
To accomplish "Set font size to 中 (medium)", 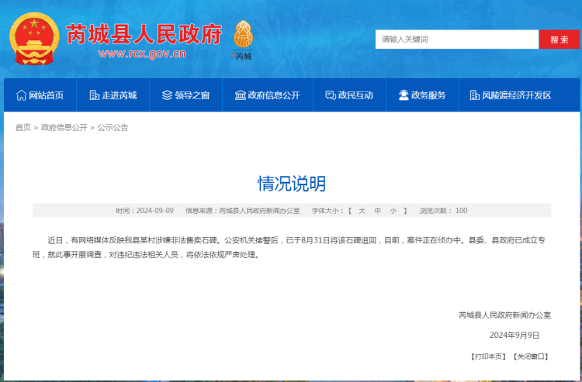I will 377,211.
